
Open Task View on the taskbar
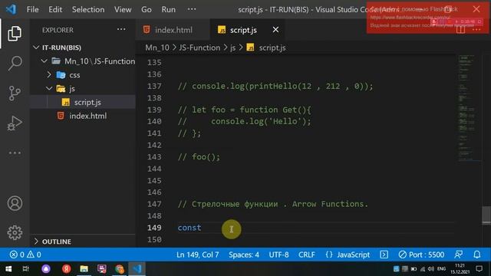point(25,269)
